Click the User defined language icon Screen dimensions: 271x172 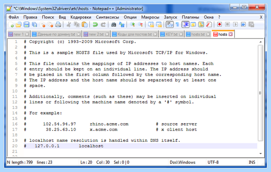pos(193,24)
